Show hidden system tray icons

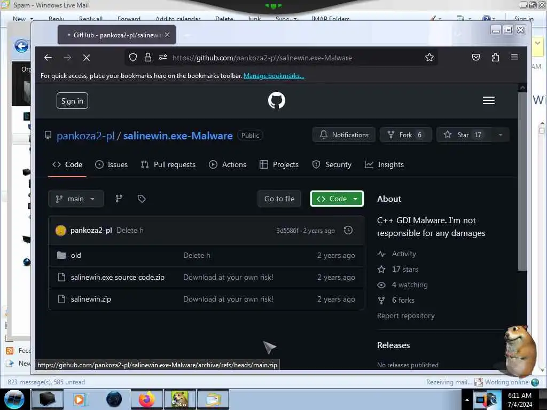coord(467,400)
